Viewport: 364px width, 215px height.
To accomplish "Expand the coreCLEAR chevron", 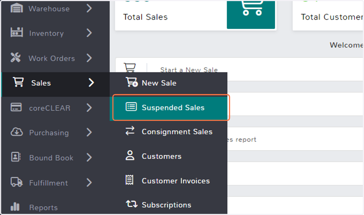I will coord(89,107).
